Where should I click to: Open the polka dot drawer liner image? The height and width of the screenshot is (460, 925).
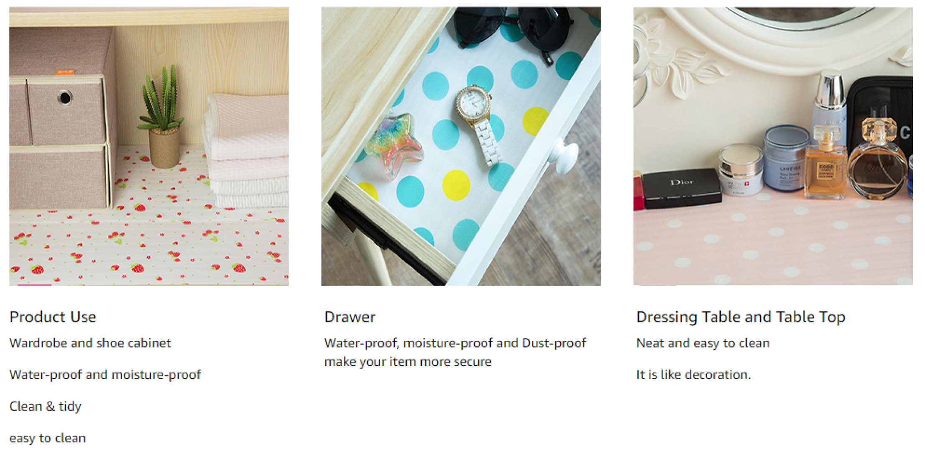point(461,146)
